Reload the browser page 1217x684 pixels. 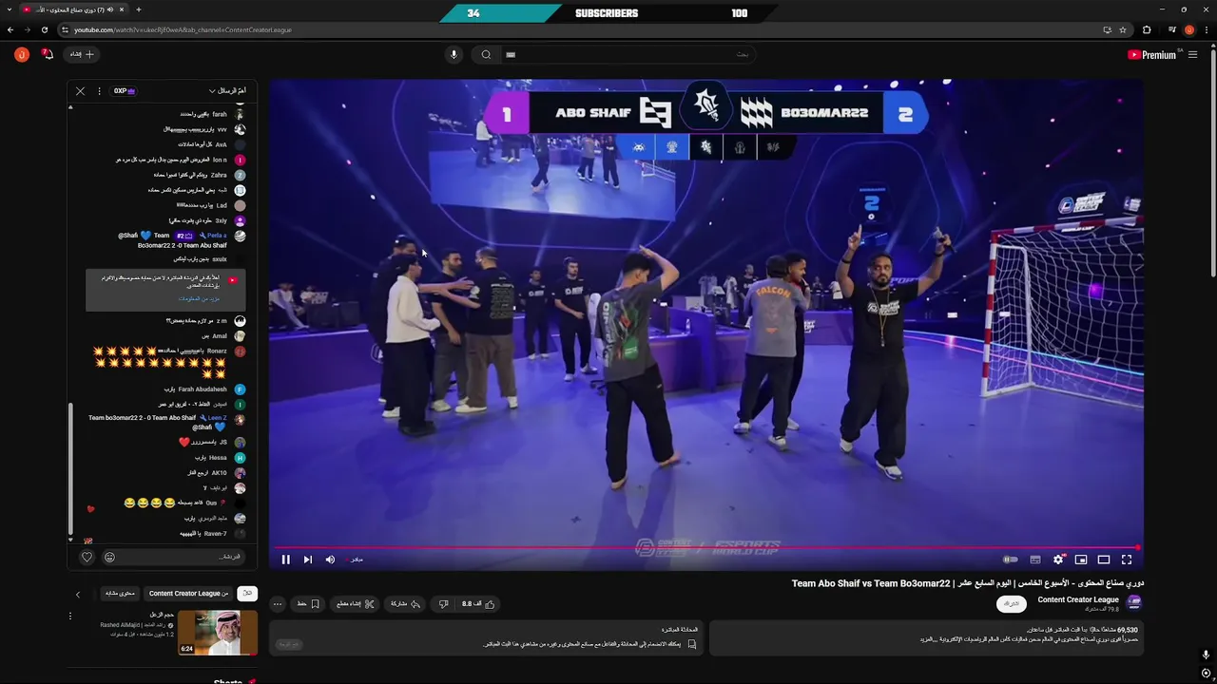(x=45, y=29)
